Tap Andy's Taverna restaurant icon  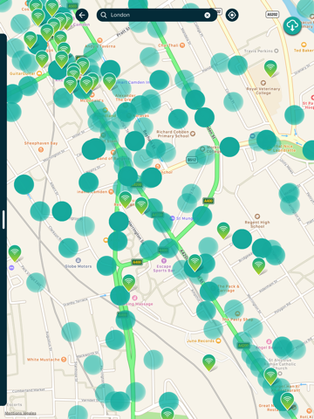coord(99,40)
